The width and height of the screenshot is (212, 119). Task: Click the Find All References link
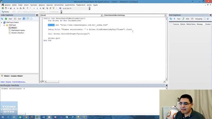[19, 82]
